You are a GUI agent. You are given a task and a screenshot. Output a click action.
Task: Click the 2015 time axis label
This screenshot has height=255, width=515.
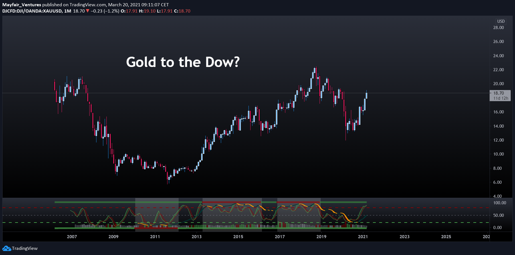click(238, 237)
